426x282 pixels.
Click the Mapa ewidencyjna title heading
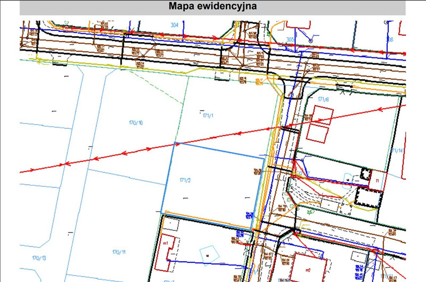(x=212, y=6)
